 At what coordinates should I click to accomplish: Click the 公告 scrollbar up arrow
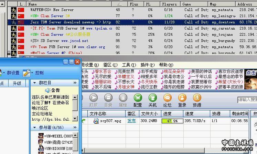[x=75, y=97]
